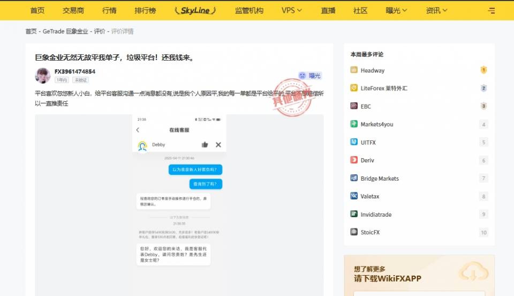Click the FX3961474854 user avatar
The width and height of the screenshot is (514, 296).
pyautogui.click(x=43, y=76)
